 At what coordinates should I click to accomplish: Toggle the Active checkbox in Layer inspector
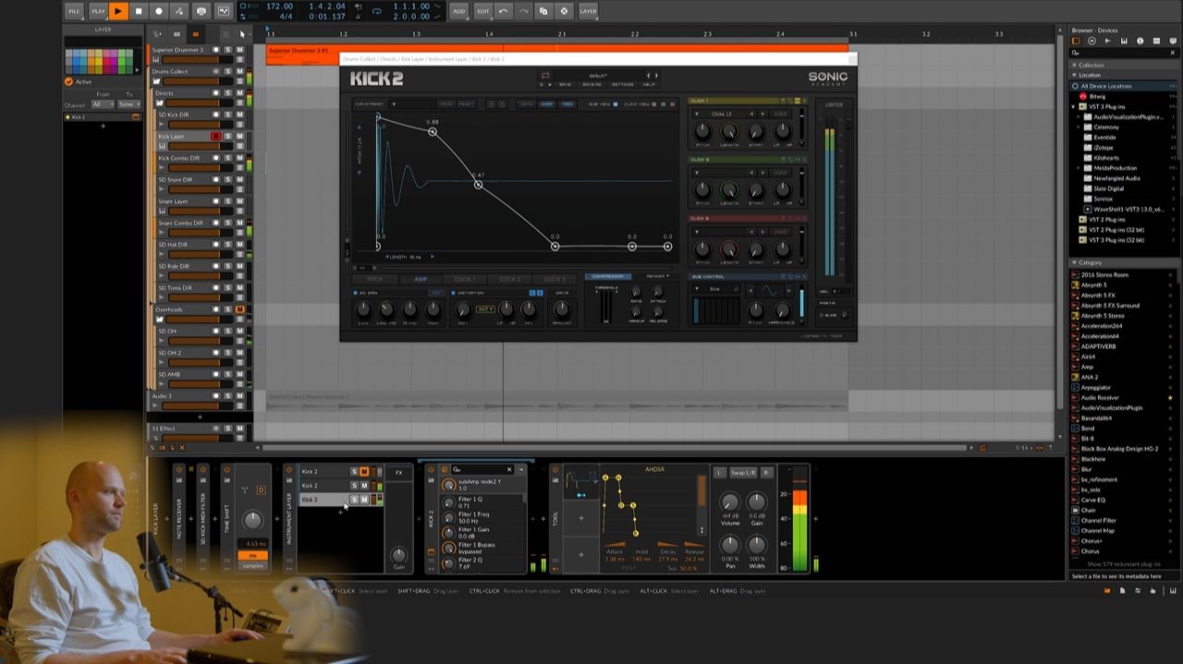pyautogui.click(x=68, y=81)
